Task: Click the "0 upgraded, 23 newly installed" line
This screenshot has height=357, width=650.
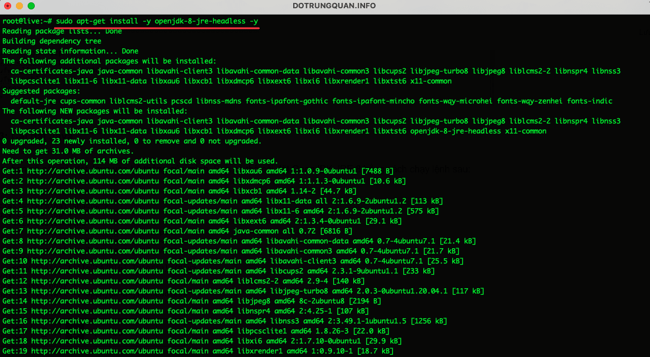Action: [x=140, y=141]
